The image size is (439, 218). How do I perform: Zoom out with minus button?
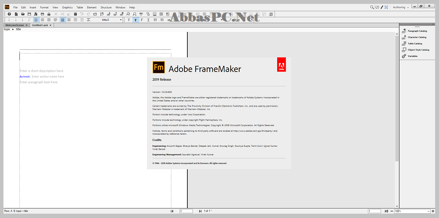pos(392,211)
